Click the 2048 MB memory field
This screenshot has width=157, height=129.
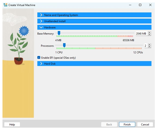[x=142, y=33]
